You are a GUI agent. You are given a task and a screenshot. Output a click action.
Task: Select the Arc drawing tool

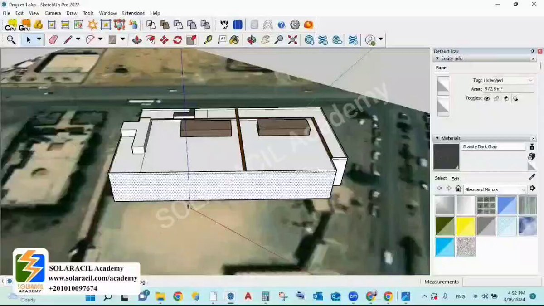coord(90,40)
